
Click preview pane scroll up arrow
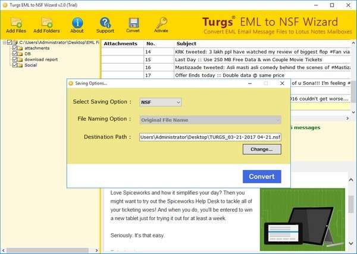point(351,180)
